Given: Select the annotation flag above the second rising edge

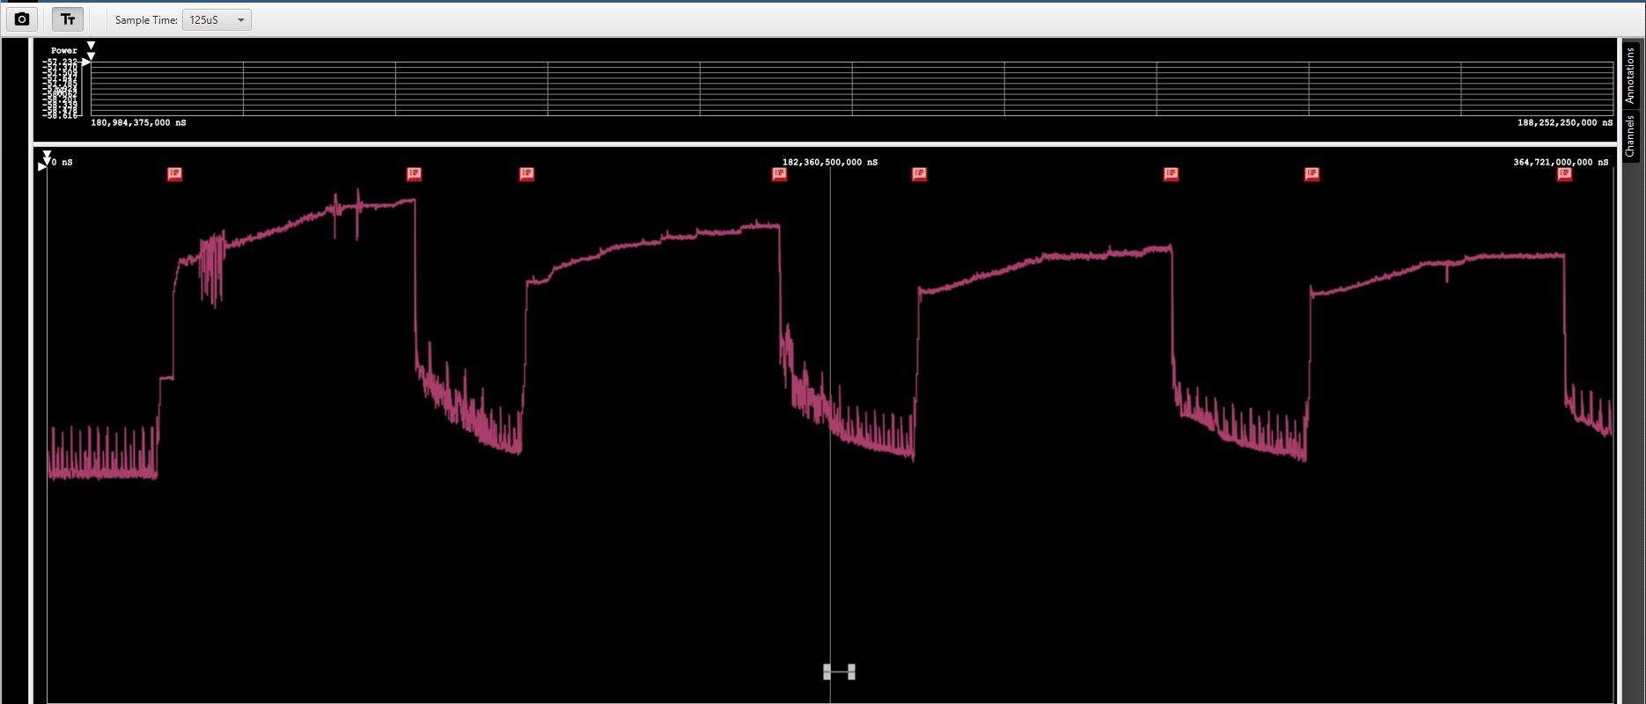Looking at the screenshot, I should click(526, 174).
